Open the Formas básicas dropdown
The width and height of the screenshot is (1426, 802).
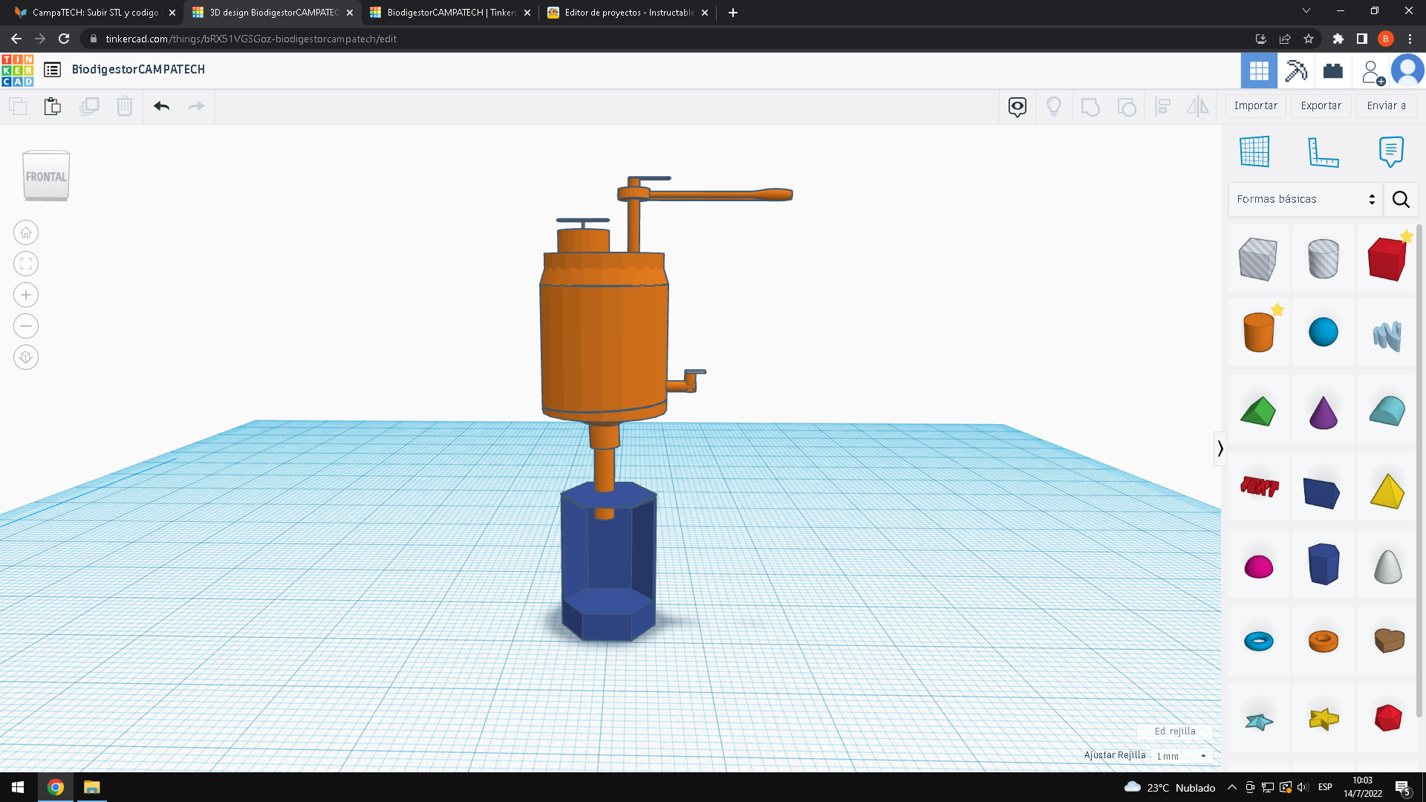(1306, 199)
